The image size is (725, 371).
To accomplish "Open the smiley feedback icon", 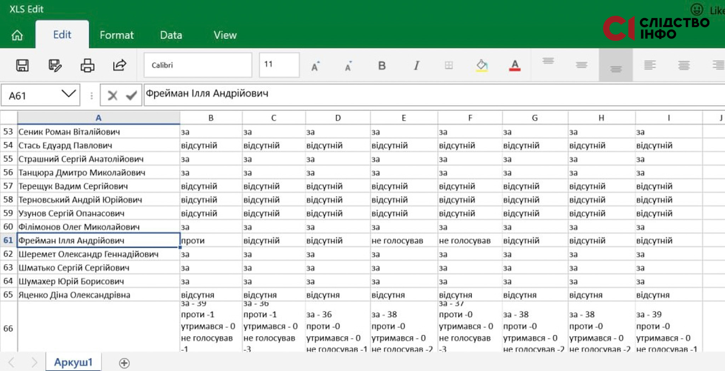I will click(697, 9).
